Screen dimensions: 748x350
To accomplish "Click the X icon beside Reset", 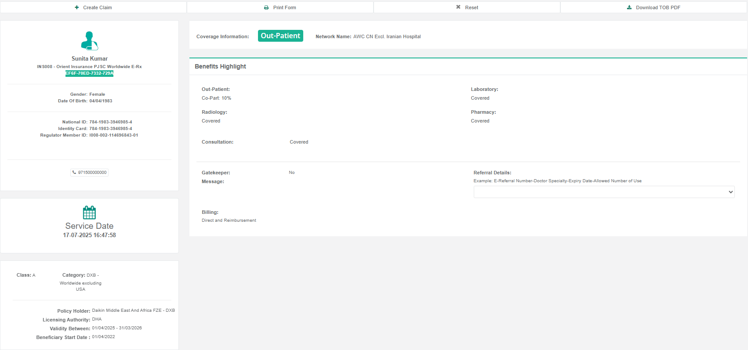I will pyautogui.click(x=458, y=7).
